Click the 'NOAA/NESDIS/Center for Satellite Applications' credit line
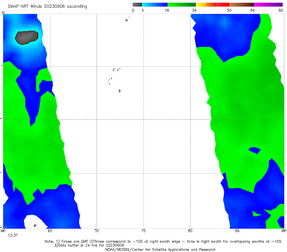The width and height of the screenshot is (287, 252). tap(160, 250)
